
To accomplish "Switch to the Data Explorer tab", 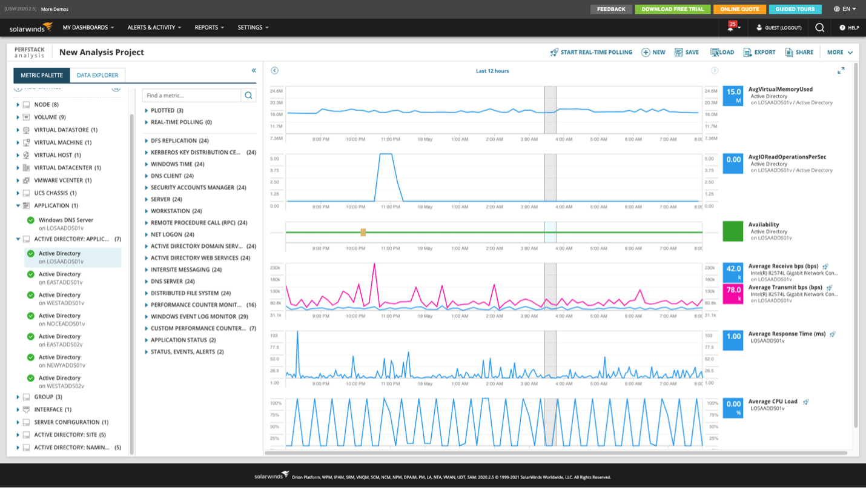I will (98, 75).
